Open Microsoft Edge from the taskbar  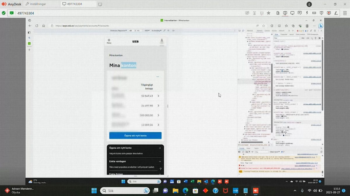185,191
